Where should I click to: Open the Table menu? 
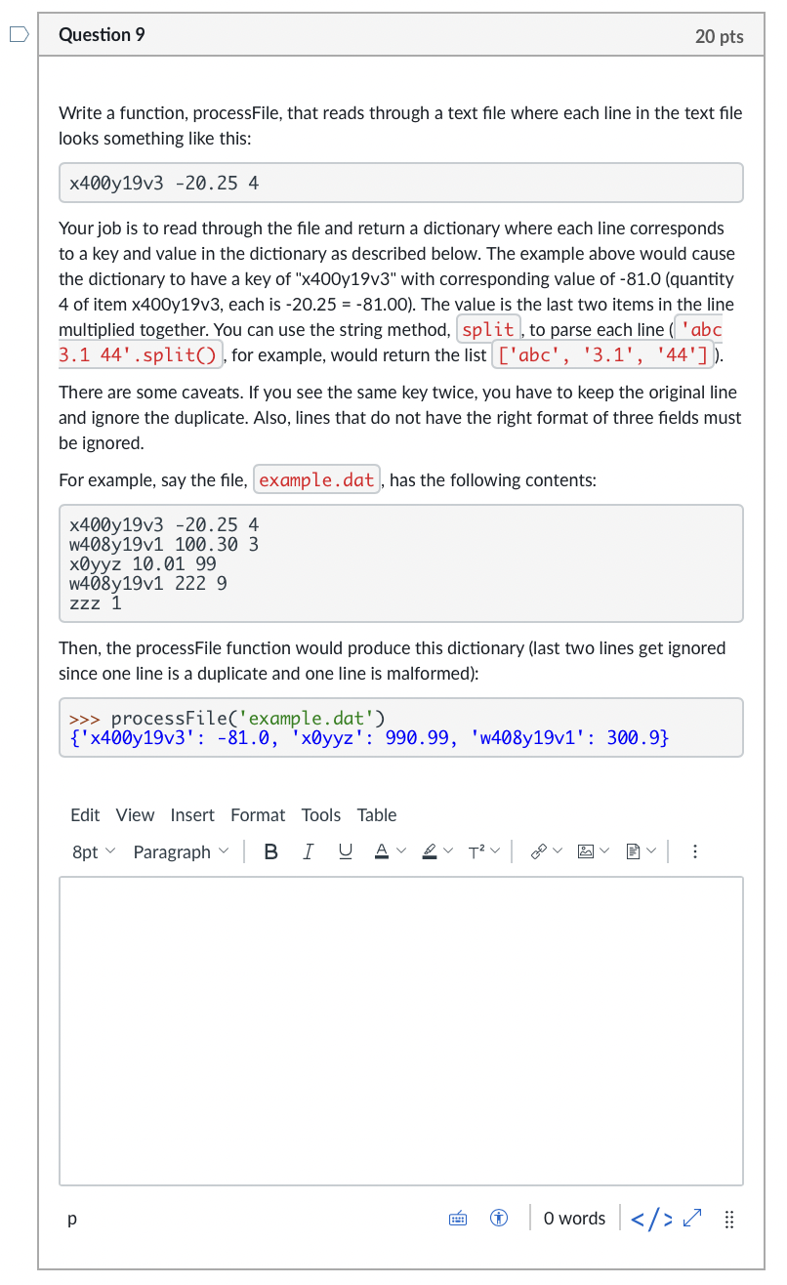coord(376,814)
